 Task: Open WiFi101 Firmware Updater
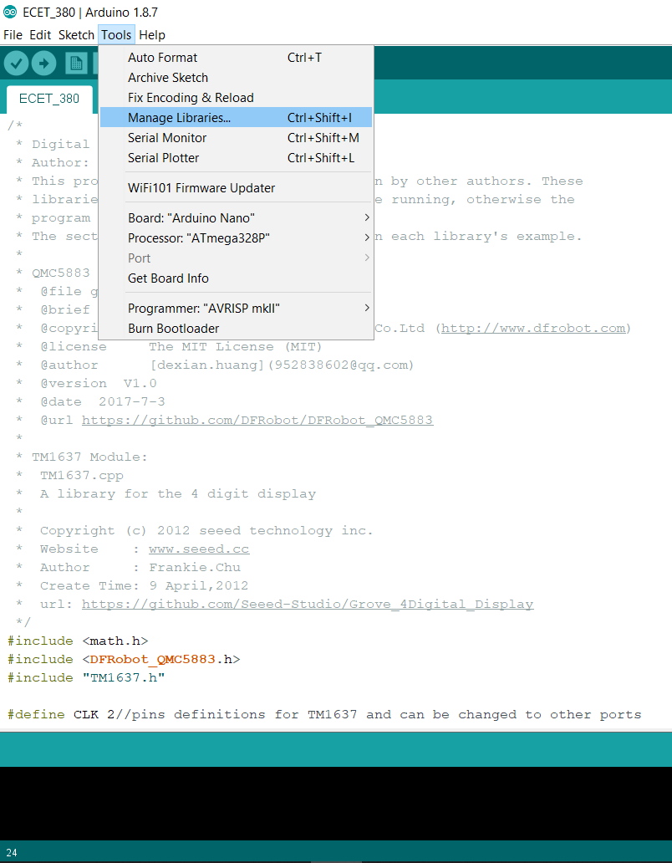point(236,187)
